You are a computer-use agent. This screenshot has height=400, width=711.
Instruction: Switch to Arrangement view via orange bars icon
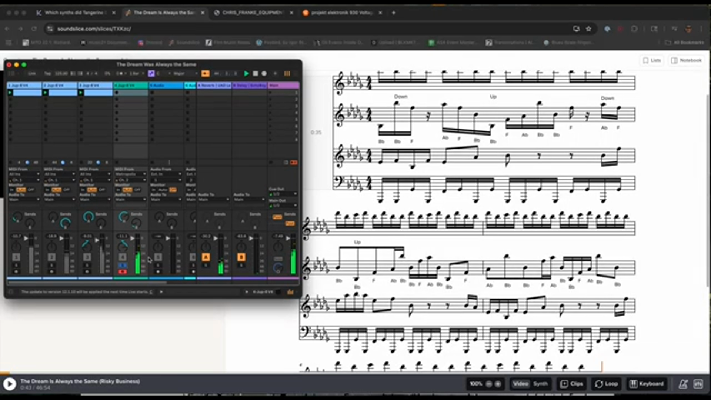[287, 73]
